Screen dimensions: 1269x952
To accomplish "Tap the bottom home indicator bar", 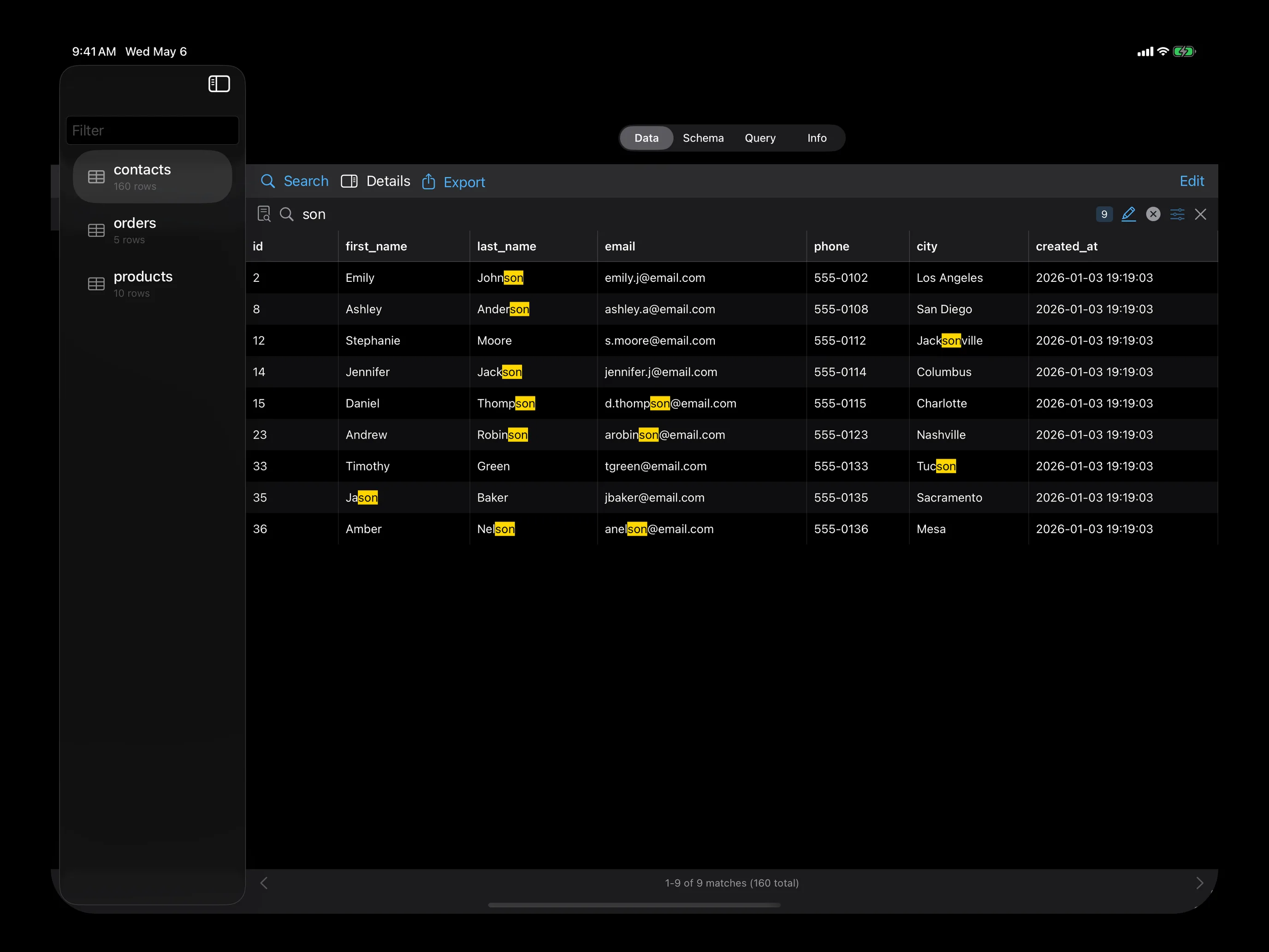I will (634, 905).
